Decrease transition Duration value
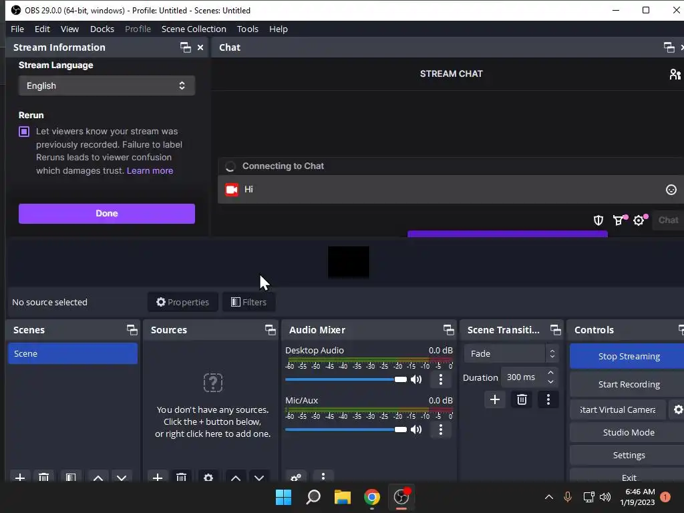Image resolution: width=684 pixels, height=513 pixels. [x=550, y=382]
